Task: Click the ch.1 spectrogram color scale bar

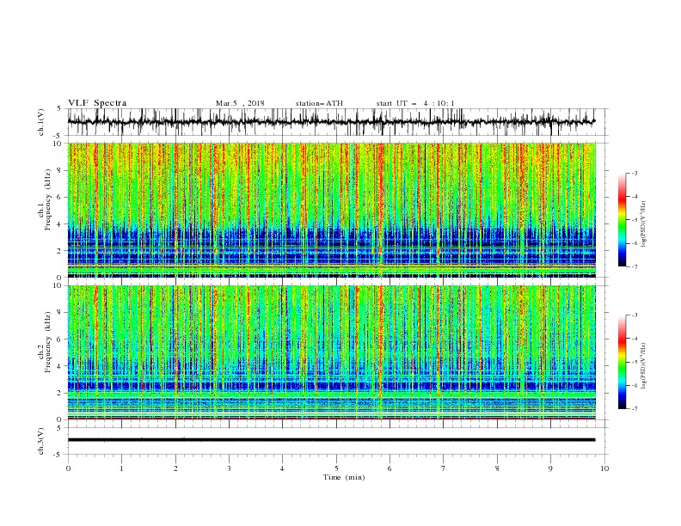Action: 623,220
